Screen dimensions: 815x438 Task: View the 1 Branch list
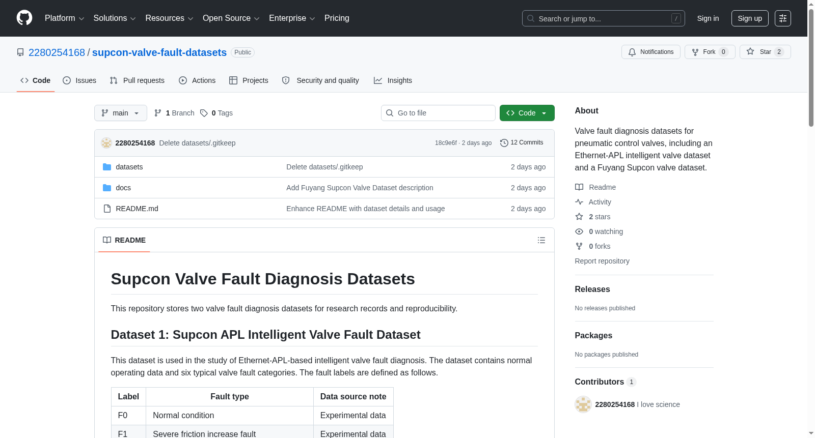click(174, 113)
